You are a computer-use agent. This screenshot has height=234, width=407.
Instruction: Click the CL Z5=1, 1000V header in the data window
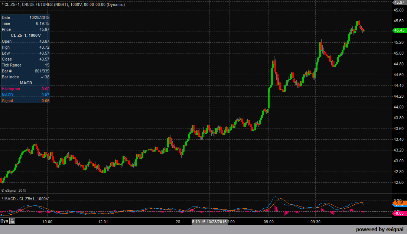click(25, 36)
